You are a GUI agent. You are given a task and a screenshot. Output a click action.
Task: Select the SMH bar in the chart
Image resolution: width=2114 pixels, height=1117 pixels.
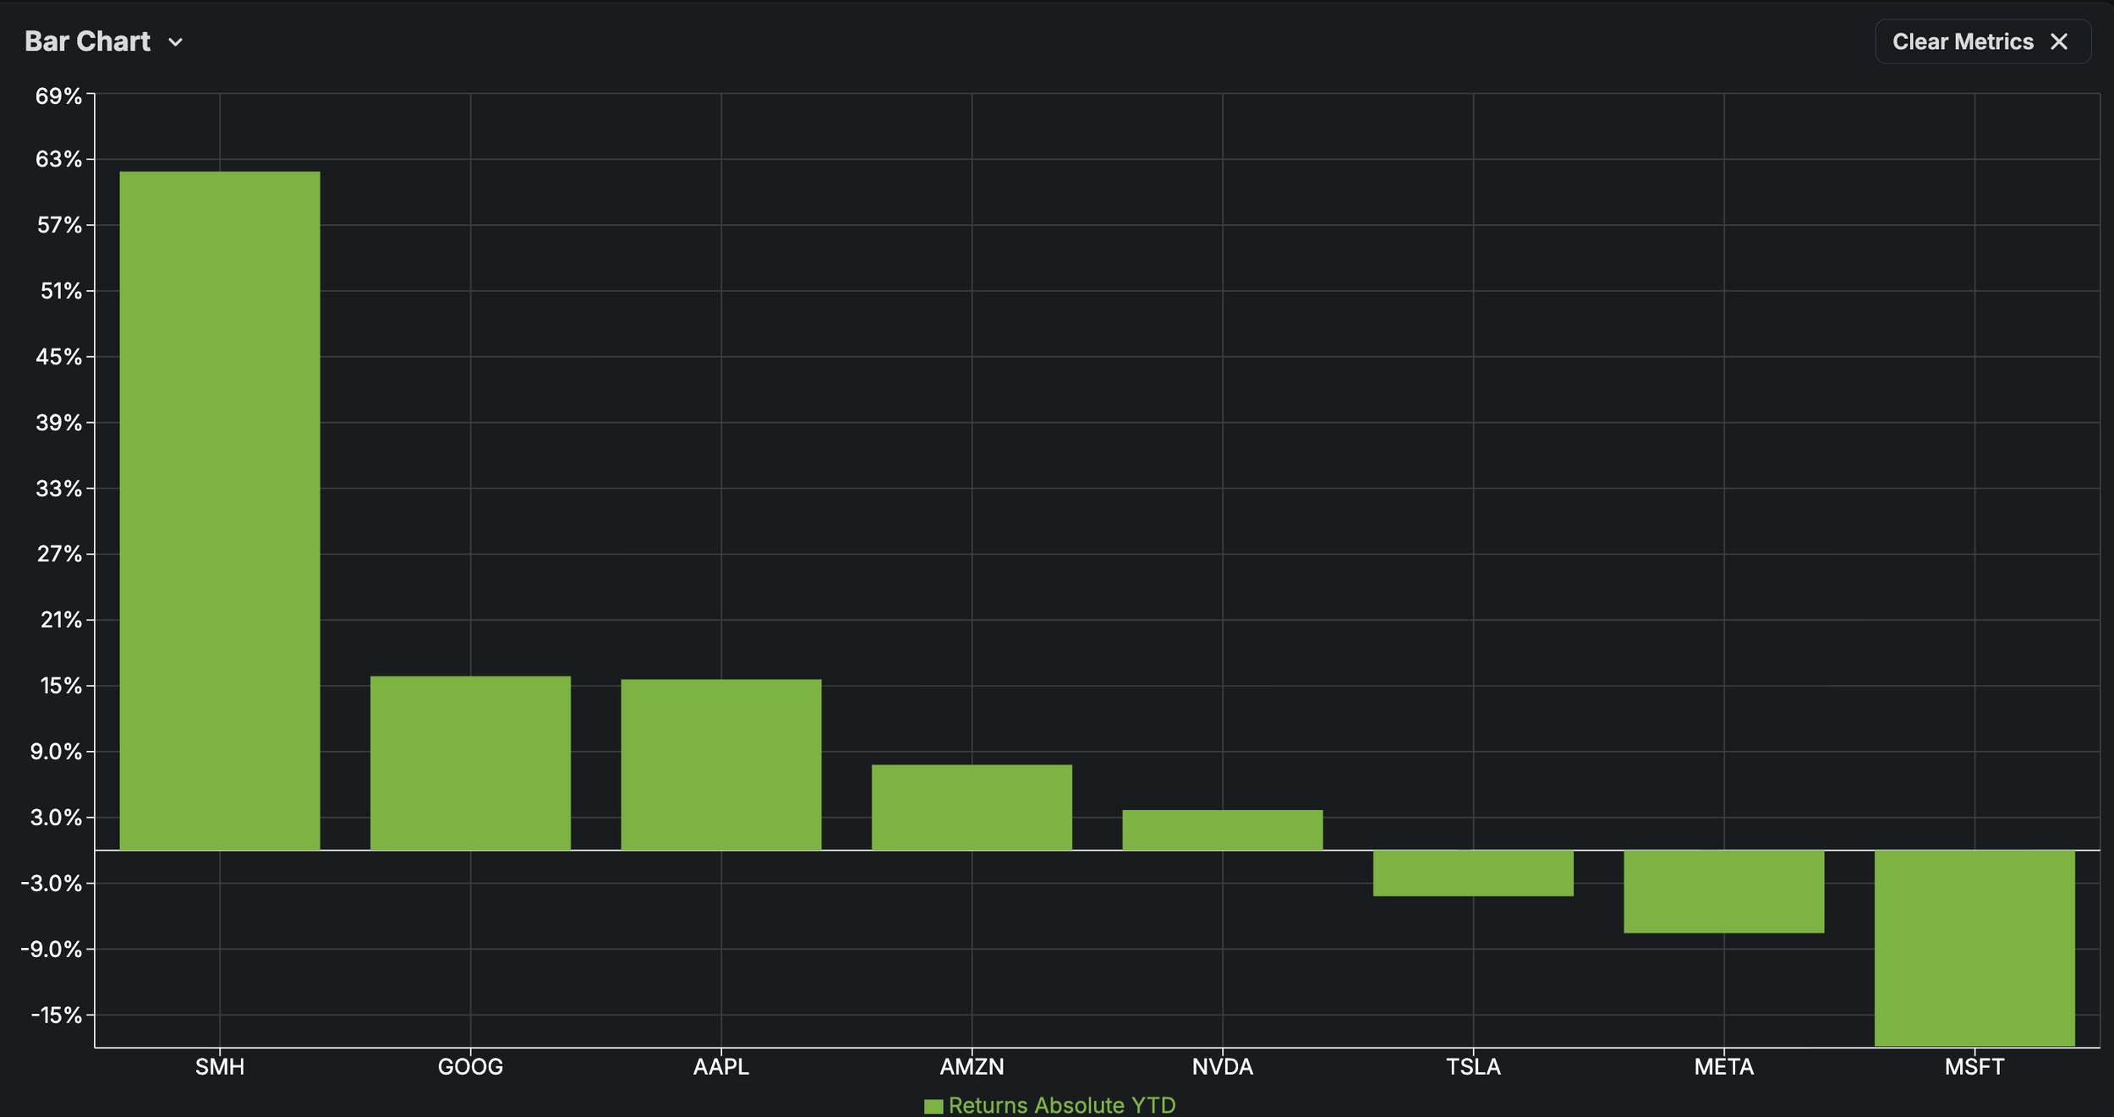click(220, 511)
